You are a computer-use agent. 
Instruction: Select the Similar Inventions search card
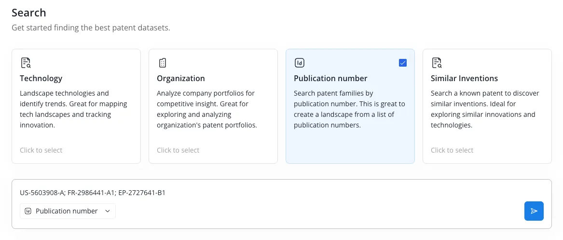[x=487, y=106]
